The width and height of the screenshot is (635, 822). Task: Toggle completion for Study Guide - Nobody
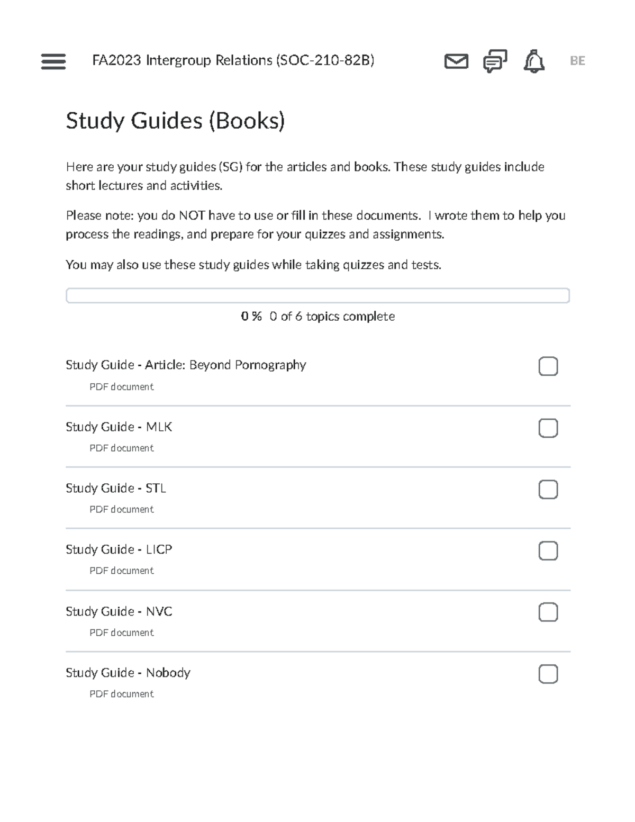(548, 673)
